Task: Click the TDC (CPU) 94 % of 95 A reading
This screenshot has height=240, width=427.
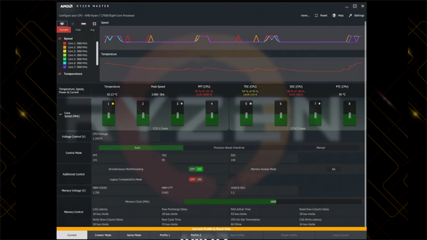Action: point(250,93)
